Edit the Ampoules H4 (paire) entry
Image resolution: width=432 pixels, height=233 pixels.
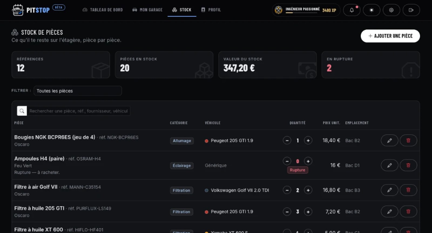pos(389,165)
